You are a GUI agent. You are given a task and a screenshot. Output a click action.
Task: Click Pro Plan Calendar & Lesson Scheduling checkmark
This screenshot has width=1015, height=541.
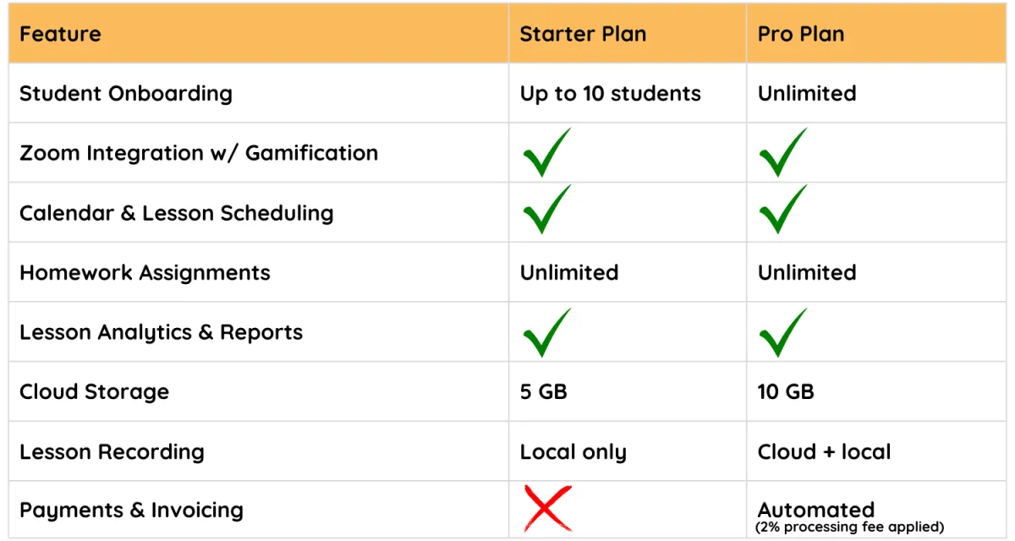point(782,210)
